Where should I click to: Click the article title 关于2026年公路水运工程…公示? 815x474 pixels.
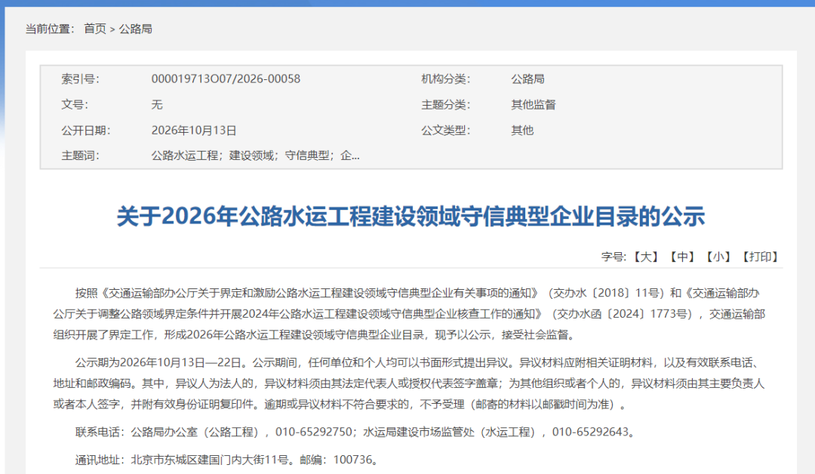click(x=411, y=216)
